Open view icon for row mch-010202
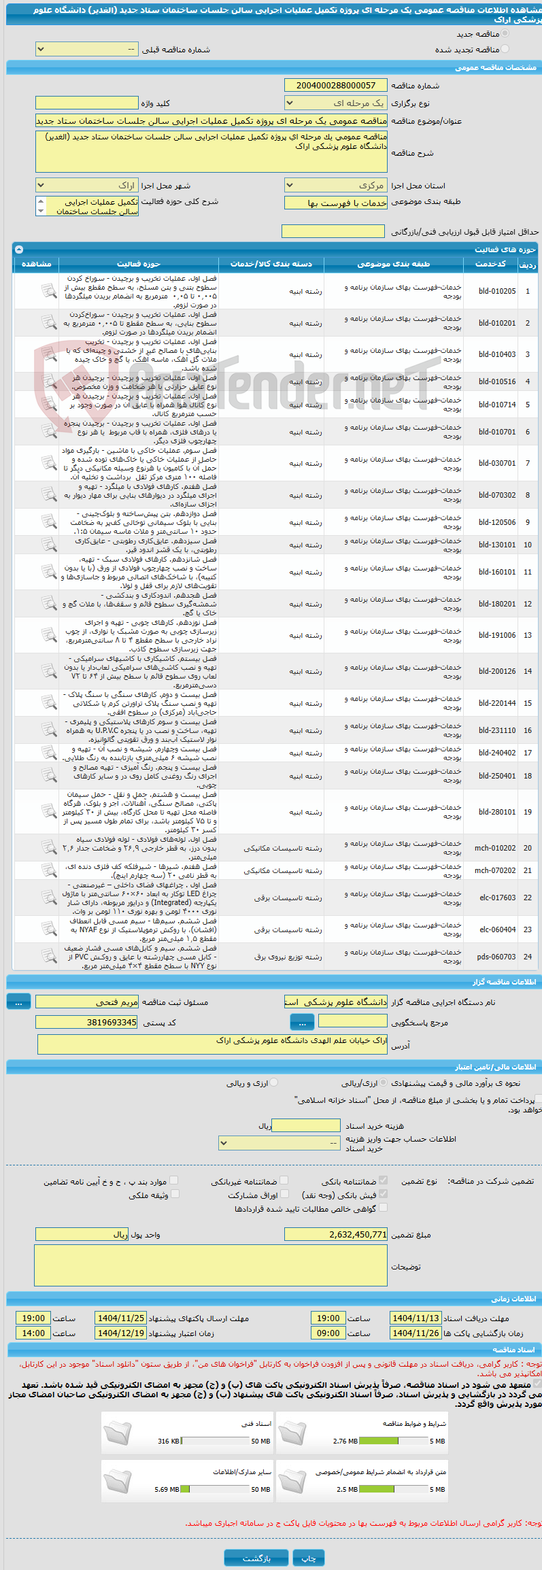542x1570 pixels. [49, 848]
